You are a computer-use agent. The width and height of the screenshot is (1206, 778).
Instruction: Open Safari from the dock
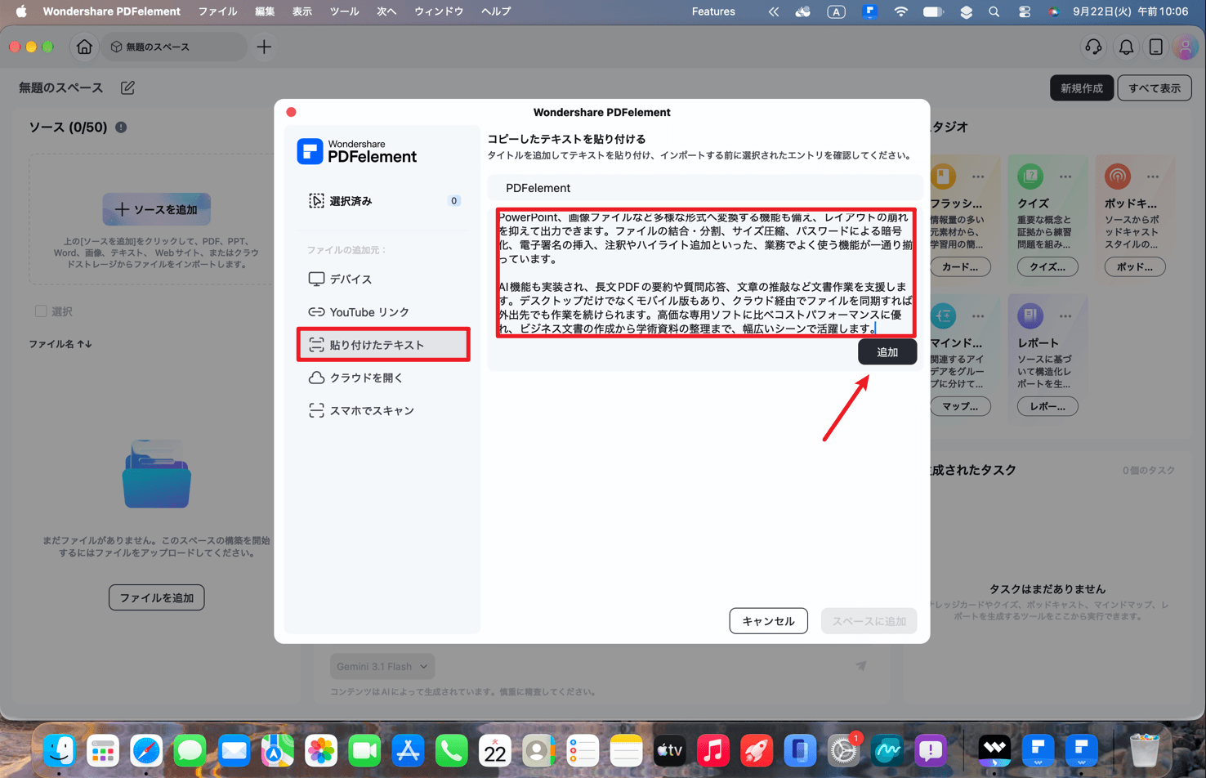147,750
